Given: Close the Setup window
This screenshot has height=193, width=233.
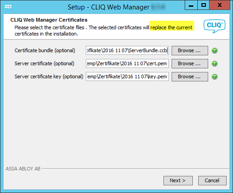Looking at the screenshot, I should coord(220,5).
